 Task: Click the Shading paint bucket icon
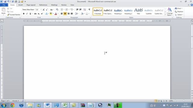[x=82, y=14]
